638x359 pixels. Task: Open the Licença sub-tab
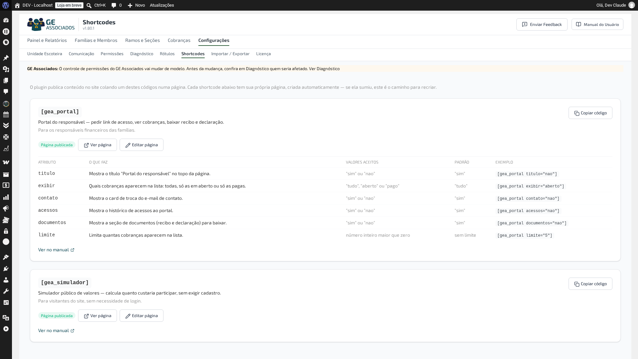pos(264,54)
